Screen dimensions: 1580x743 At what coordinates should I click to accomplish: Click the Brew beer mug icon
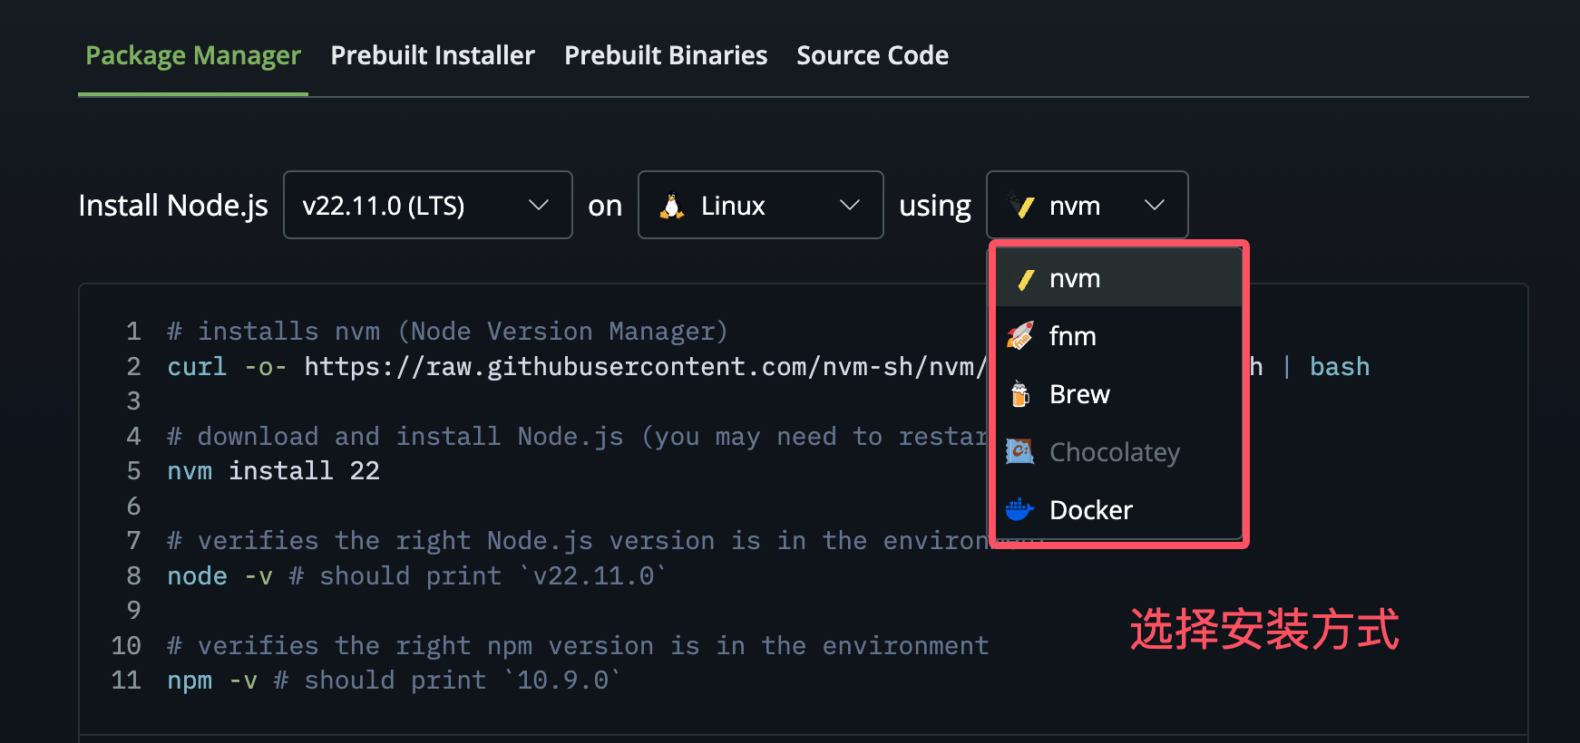[1020, 394]
